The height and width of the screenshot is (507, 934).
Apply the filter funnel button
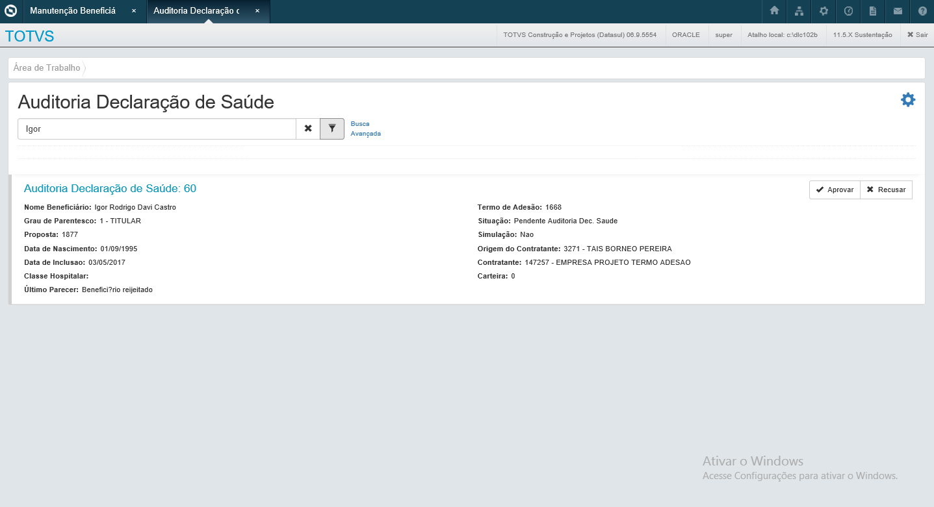click(332, 129)
